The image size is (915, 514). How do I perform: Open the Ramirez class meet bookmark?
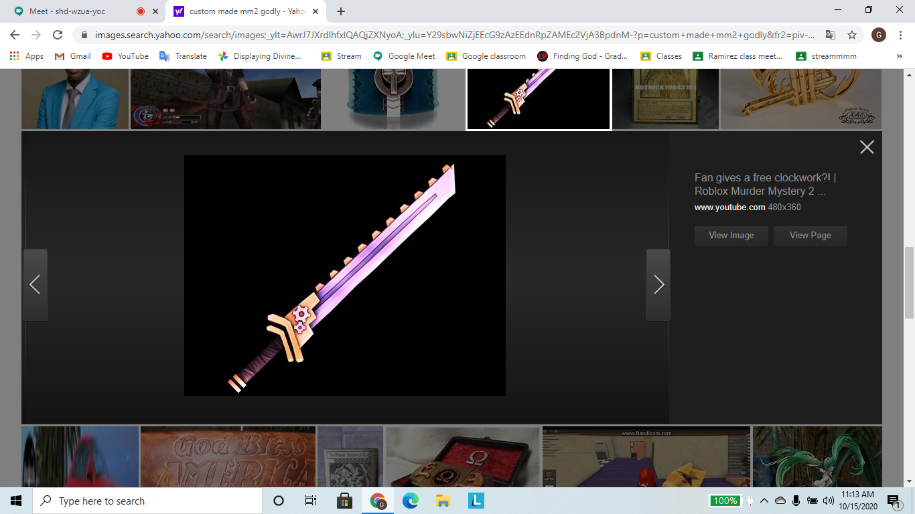coord(737,56)
